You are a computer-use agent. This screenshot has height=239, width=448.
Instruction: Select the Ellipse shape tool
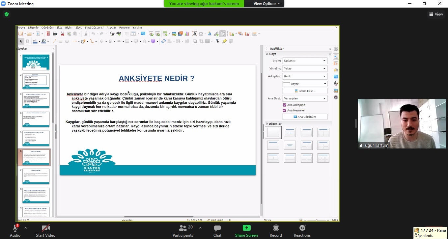[67, 41]
